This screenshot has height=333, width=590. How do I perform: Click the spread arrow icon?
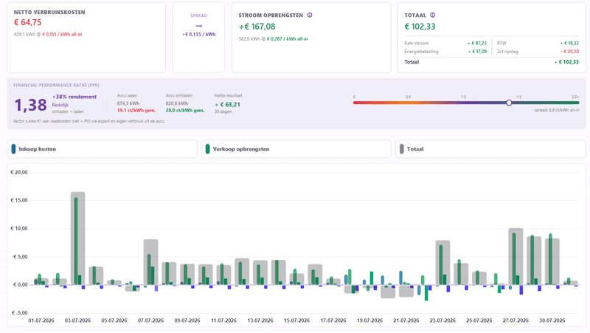[198, 26]
